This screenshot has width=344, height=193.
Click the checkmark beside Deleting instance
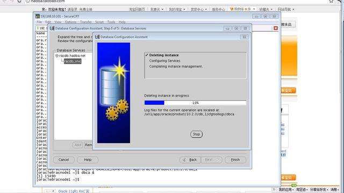point(147,55)
